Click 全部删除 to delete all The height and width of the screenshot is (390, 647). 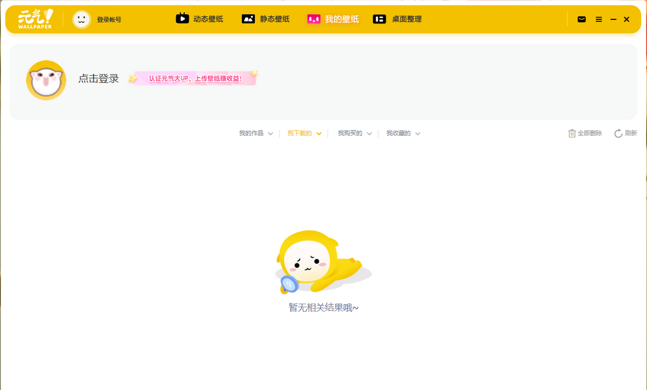click(x=589, y=133)
